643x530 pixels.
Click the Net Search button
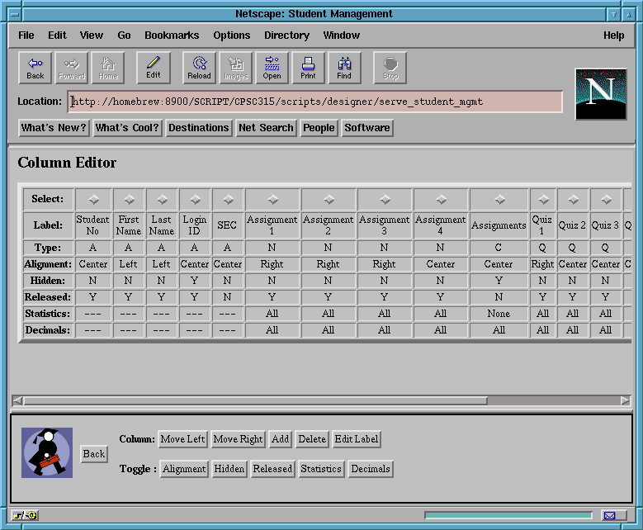[266, 128]
